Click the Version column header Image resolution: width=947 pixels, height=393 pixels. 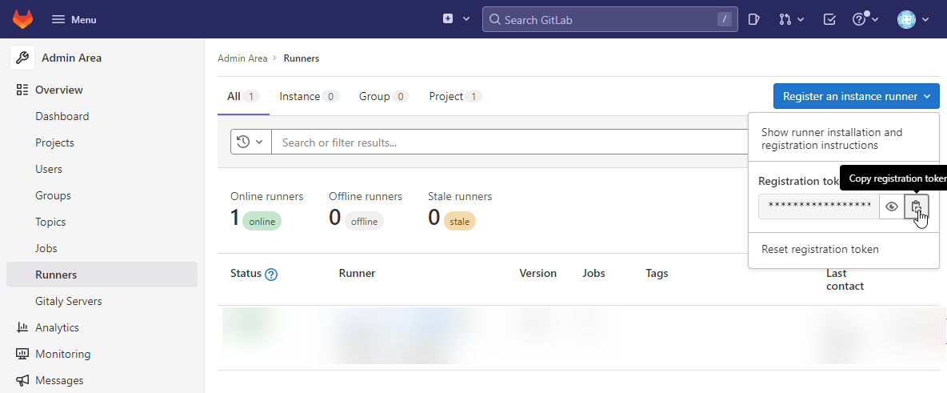click(x=538, y=273)
